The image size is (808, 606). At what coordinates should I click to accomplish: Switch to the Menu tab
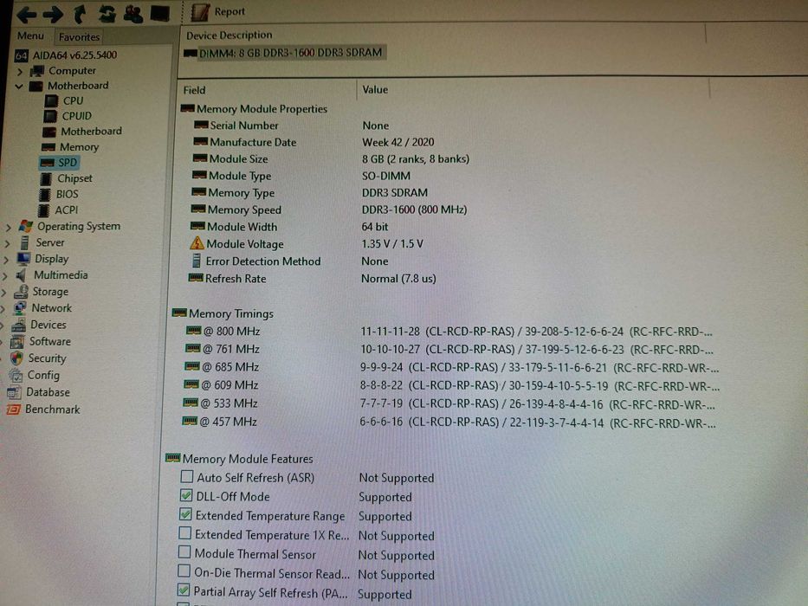30,35
